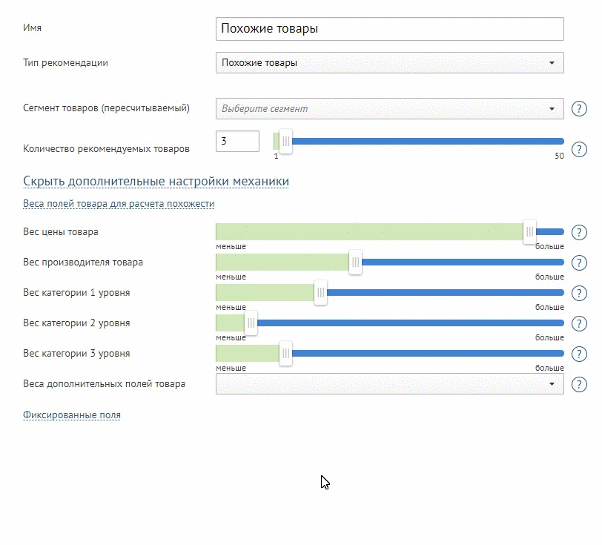Collapse Скрыть дополнительные настройки механики section

[156, 181]
